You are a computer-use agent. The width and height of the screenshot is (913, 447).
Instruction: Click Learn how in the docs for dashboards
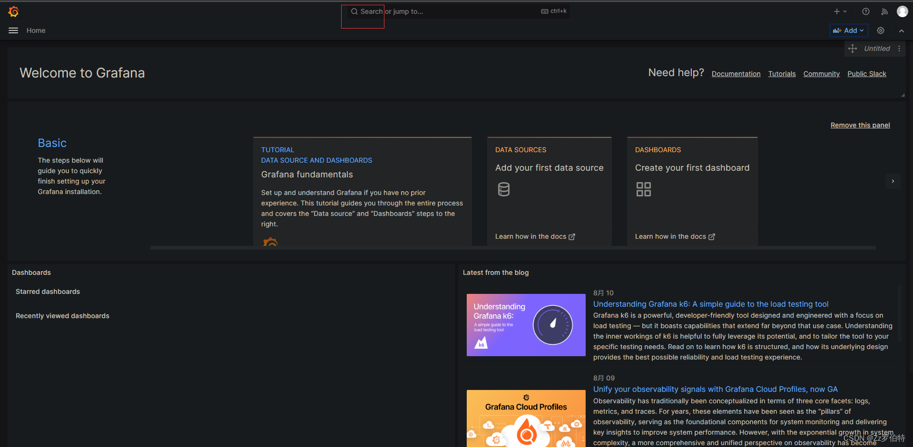675,236
